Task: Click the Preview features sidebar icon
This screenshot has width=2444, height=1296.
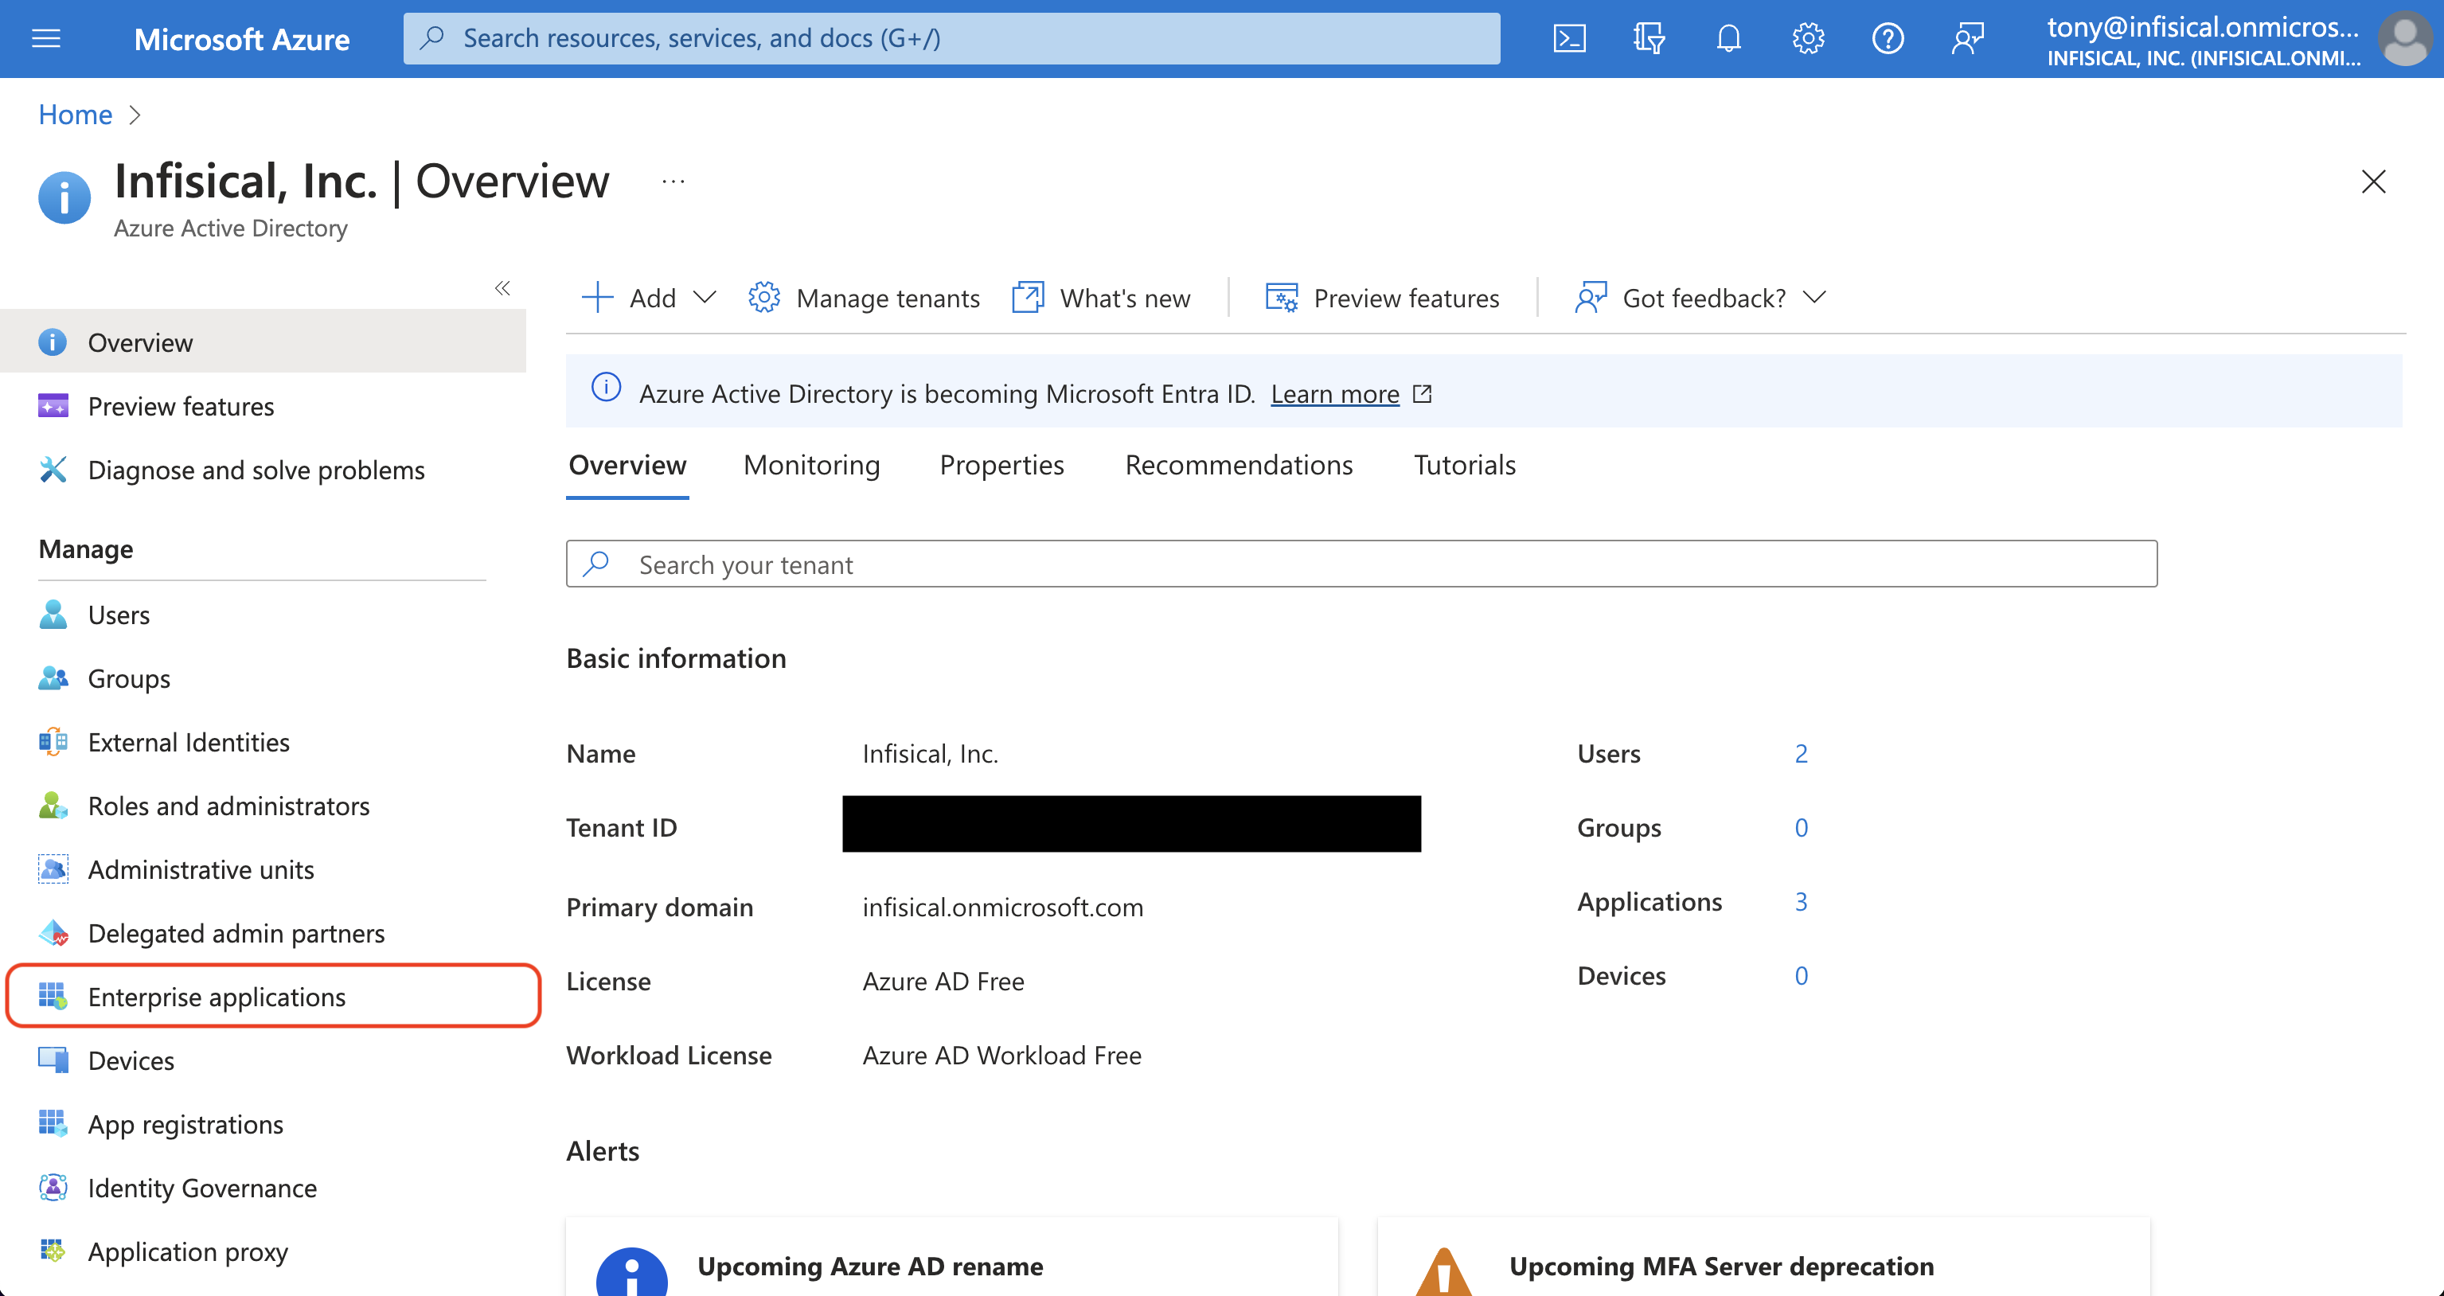Action: pos(53,406)
